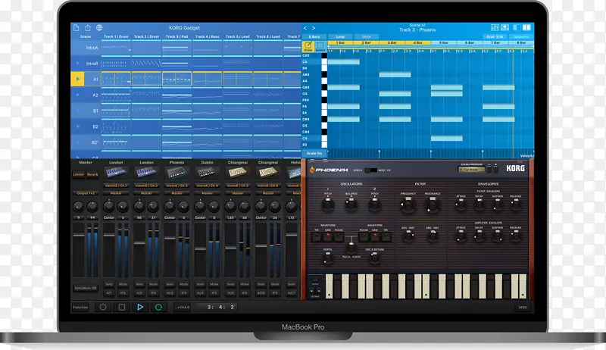Flip the SYNTH / MOD FX switch

[x=371, y=170]
